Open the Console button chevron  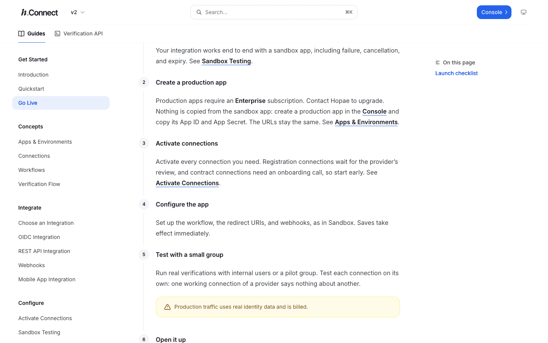(x=506, y=12)
